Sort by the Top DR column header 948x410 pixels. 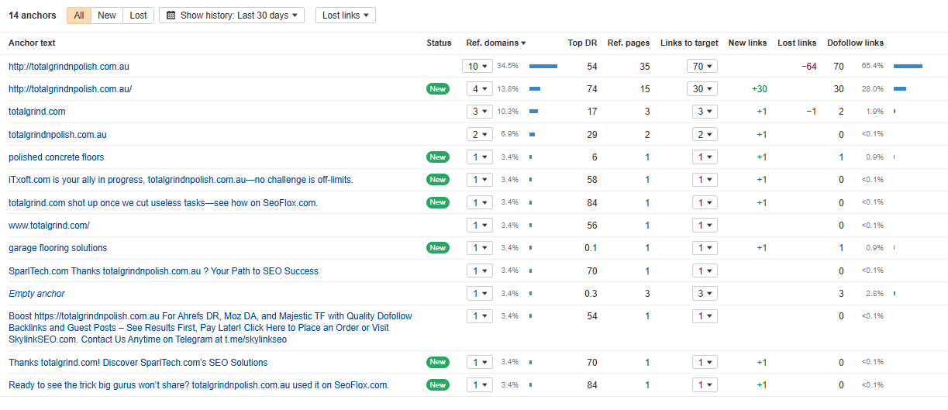[x=582, y=43]
